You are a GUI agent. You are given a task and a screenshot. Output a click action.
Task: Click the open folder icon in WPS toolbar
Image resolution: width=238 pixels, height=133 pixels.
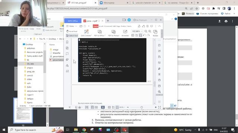[81, 26]
